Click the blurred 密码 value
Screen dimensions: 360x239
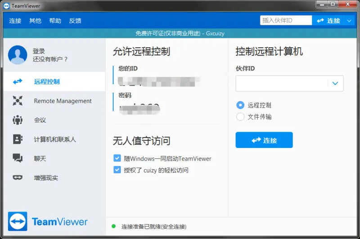(x=139, y=109)
